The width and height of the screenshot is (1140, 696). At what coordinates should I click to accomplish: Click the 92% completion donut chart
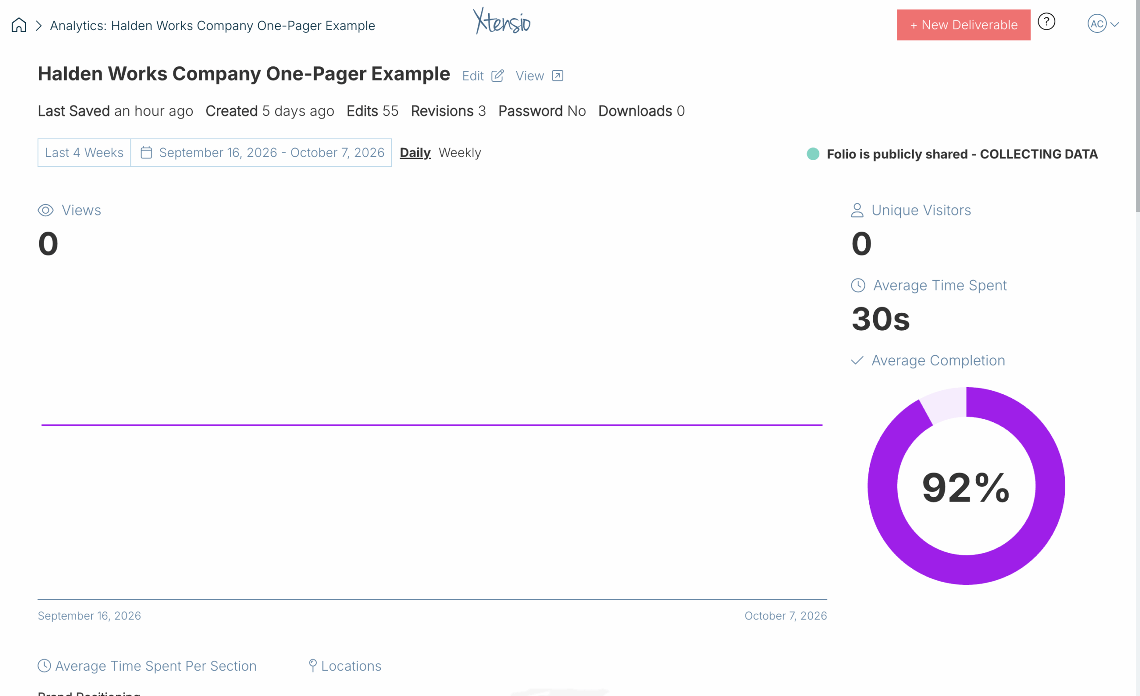966,486
